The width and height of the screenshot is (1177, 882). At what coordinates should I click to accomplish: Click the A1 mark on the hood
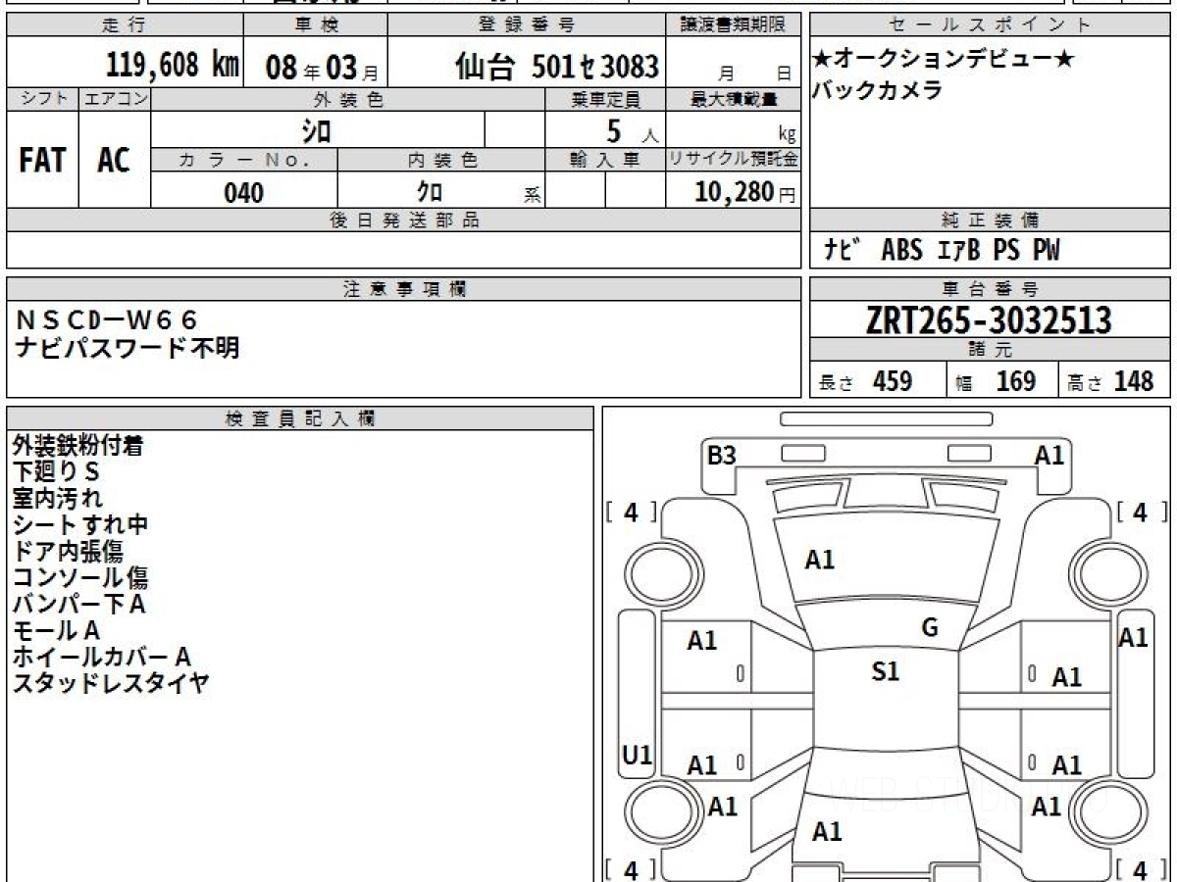point(820,561)
